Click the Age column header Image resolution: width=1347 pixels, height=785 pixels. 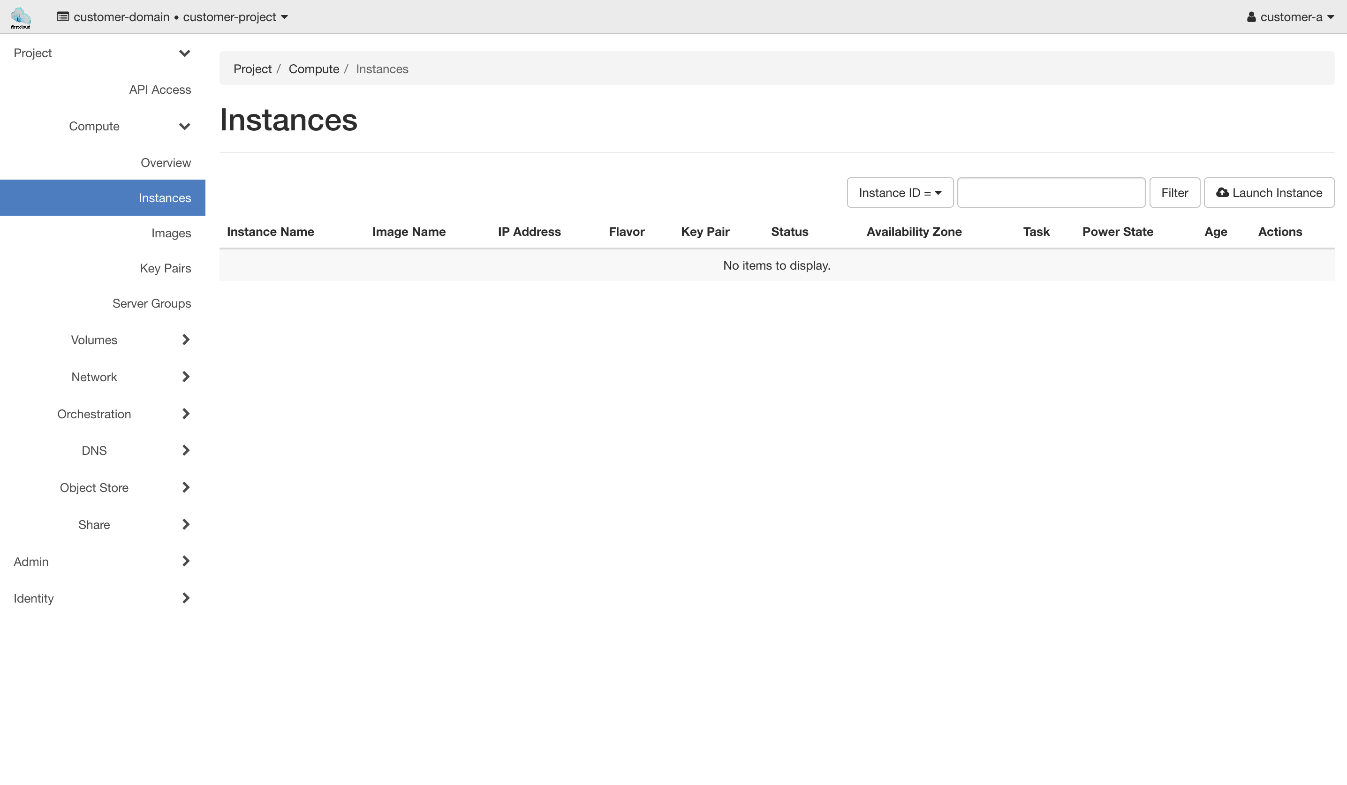1216,232
